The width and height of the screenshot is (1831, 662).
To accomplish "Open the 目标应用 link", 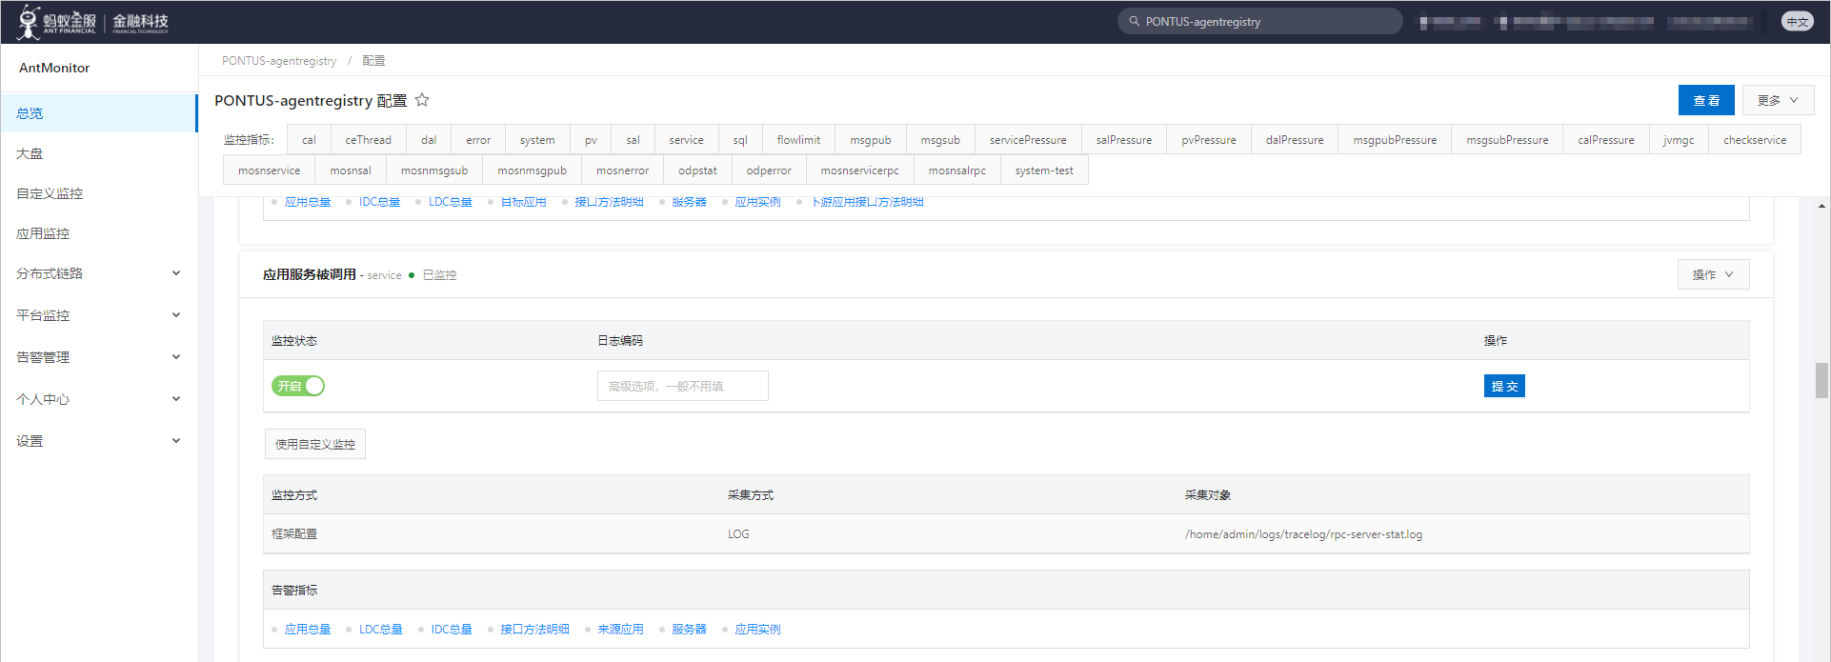I will [523, 202].
